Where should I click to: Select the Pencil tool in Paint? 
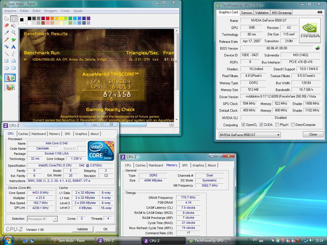coord(7,39)
